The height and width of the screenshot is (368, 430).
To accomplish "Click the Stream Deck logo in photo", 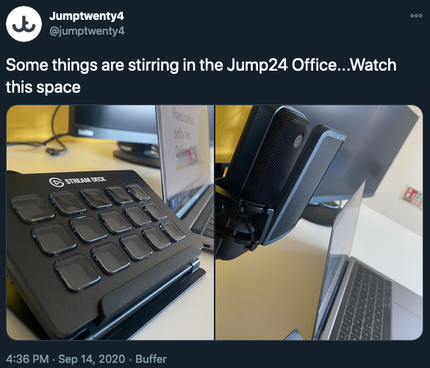I will click(78, 181).
